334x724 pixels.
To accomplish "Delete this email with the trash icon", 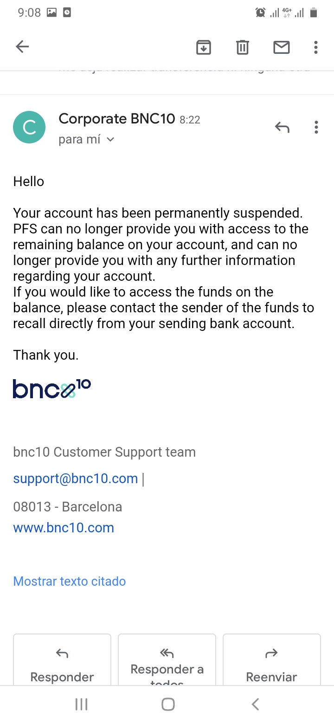I will tap(243, 47).
